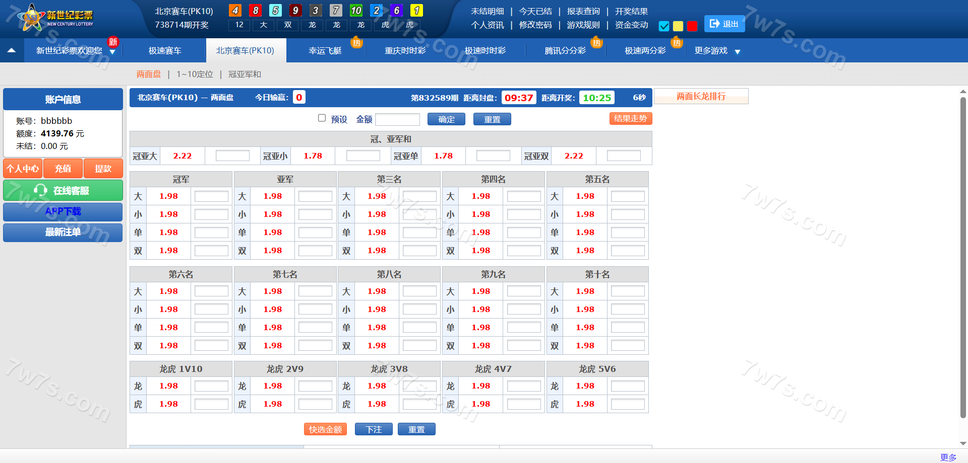Image resolution: width=968 pixels, height=463 pixels.
Task: Click the scrollbar down arrow at right
Action: [x=963, y=443]
